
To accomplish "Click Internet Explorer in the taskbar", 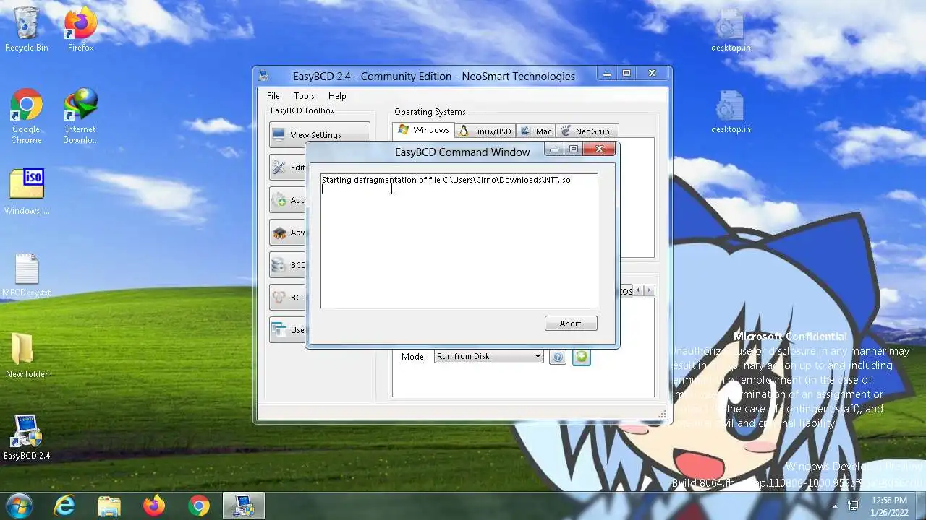I will pos(65,506).
